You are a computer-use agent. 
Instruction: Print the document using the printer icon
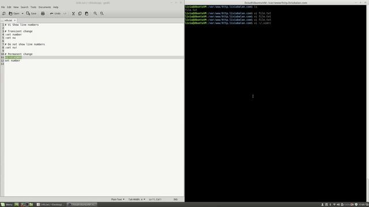point(43,14)
